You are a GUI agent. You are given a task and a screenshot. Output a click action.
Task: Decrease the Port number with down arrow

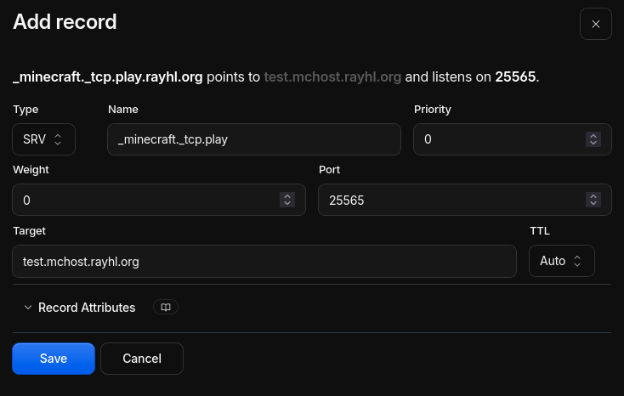coord(593,203)
